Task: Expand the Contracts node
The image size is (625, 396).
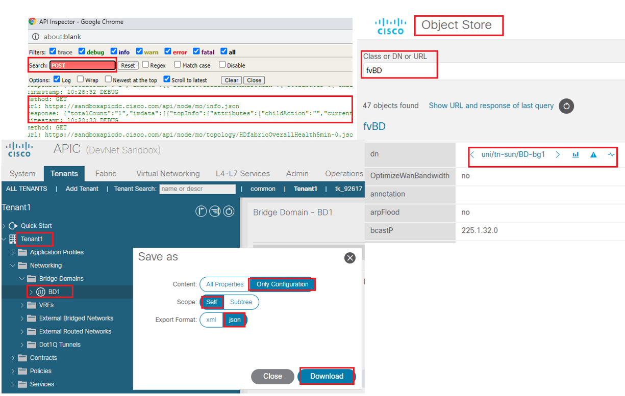Action: click(x=13, y=358)
